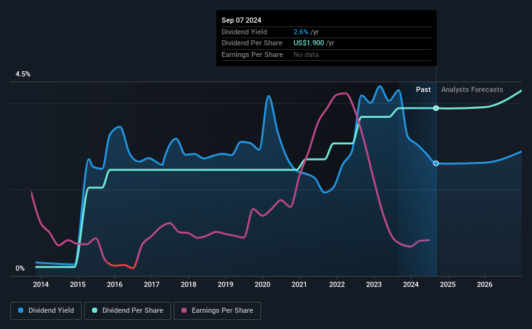This screenshot has width=532, height=329.
Task: Select the 2020 label on the time axis
Action: (x=262, y=284)
